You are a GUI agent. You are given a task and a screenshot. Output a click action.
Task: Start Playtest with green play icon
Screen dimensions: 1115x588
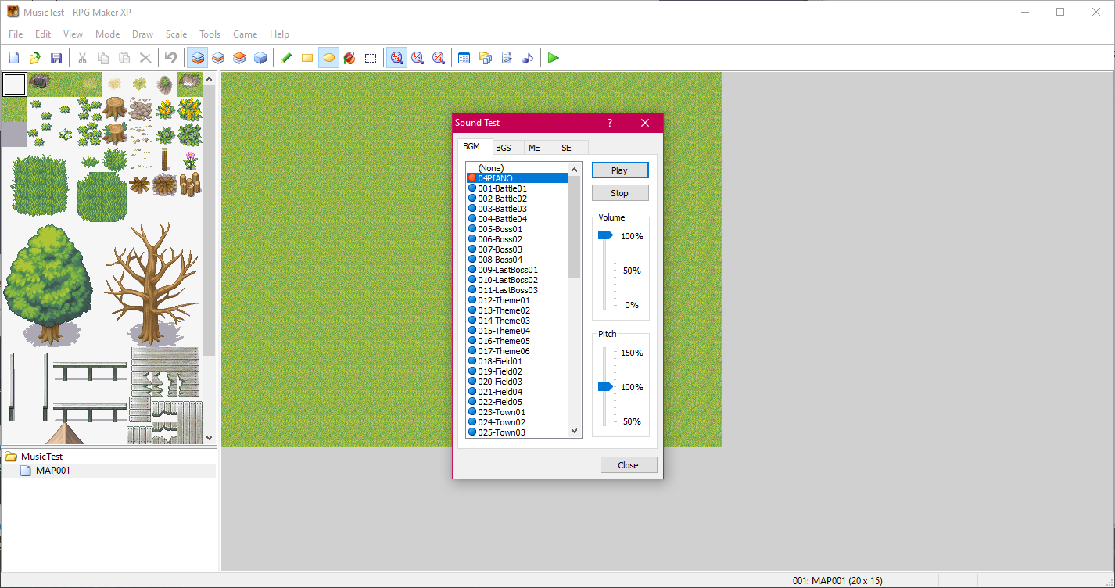pyautogui.click(x=554, y=58)
